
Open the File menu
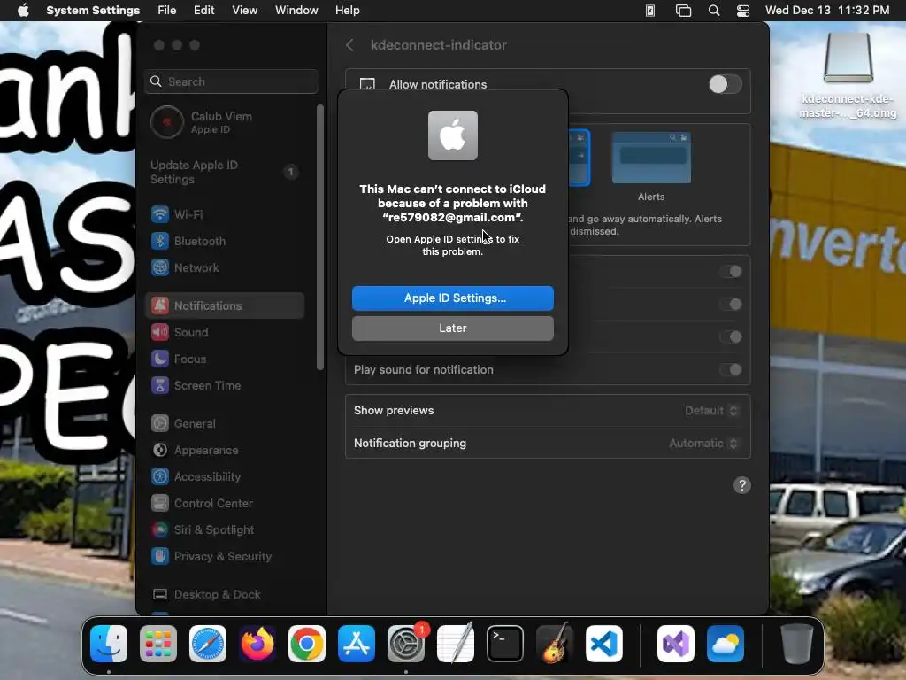click(167, 11)
